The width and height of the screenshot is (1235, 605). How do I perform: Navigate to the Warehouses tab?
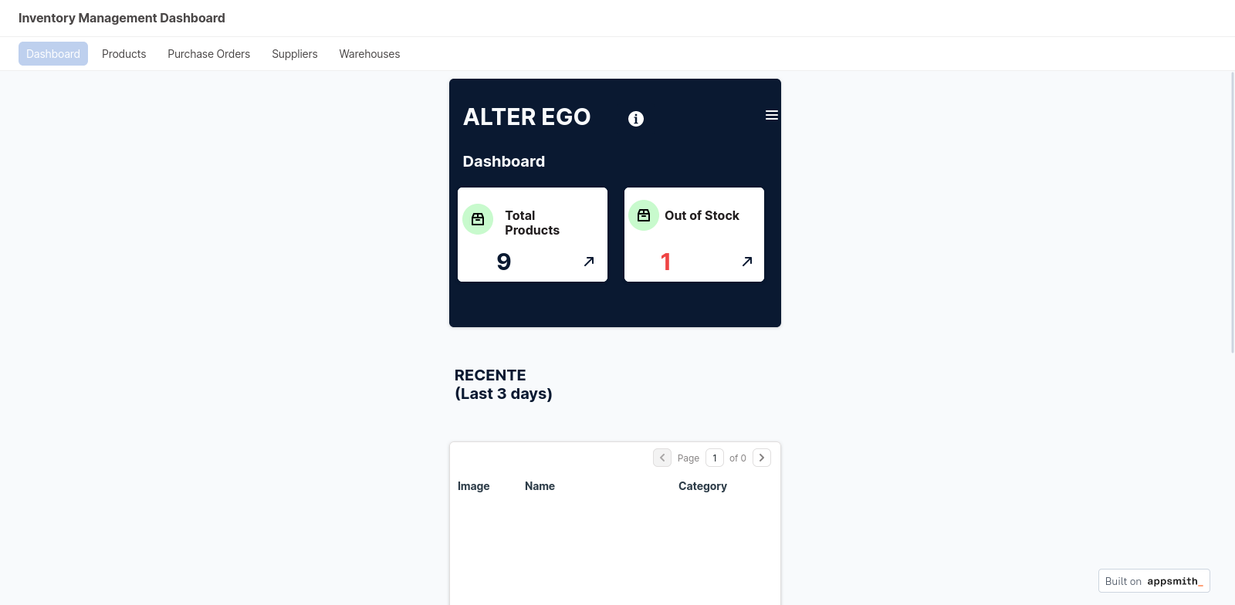tap(369, 54)
